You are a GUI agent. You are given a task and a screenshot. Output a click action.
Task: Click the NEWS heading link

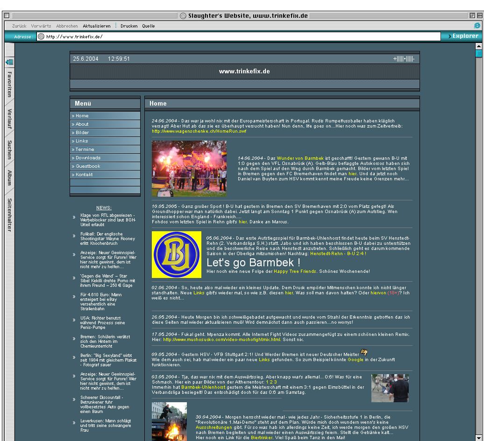104,208
